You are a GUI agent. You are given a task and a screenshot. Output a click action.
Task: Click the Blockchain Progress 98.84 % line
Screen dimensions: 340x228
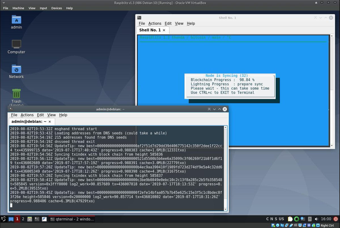pos(222,80)
